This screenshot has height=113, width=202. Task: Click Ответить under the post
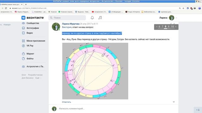tap(67, 102)
